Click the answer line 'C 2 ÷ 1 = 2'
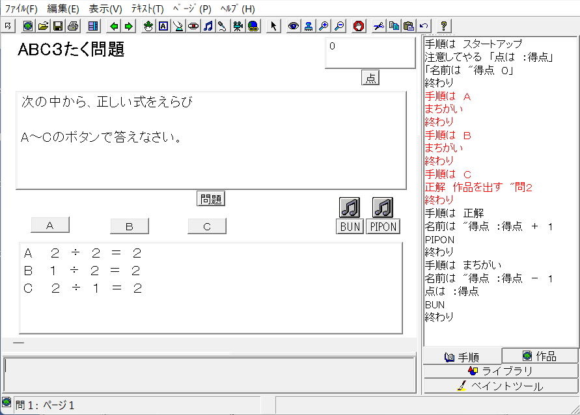Viewport: 580px width, 415px height. (83, 288)
